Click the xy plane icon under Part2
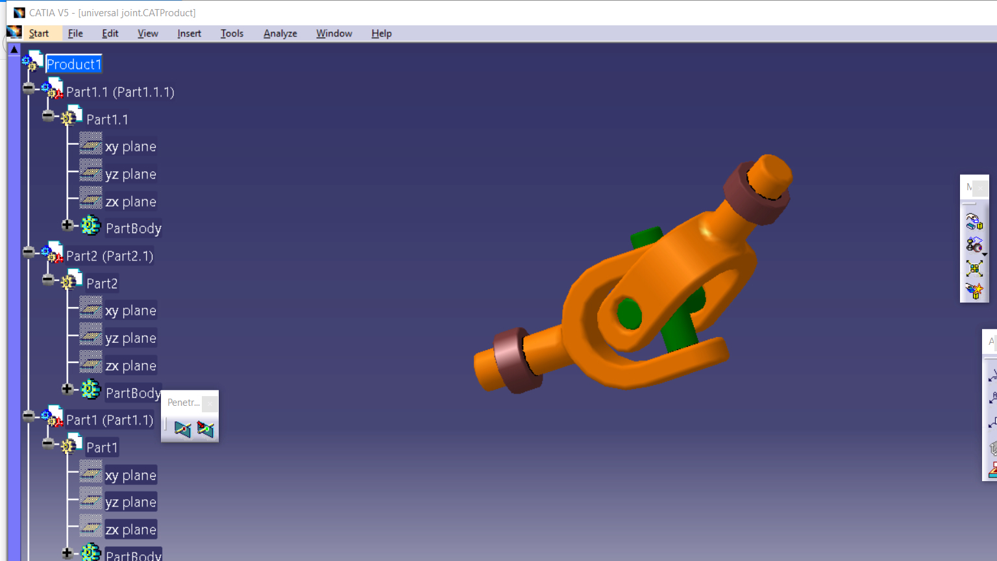997x561 pixels. pos(91,307)
